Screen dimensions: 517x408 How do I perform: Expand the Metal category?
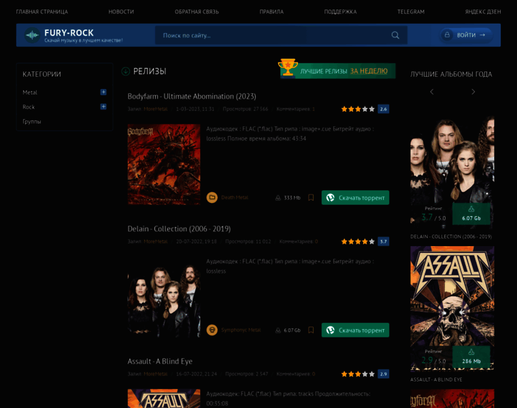point(103,92)
